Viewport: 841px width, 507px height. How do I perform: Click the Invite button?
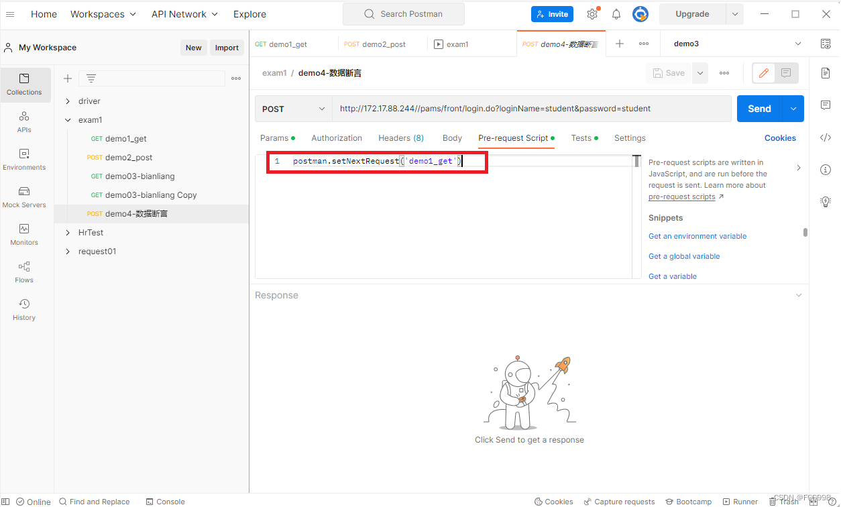coord(552,14)
